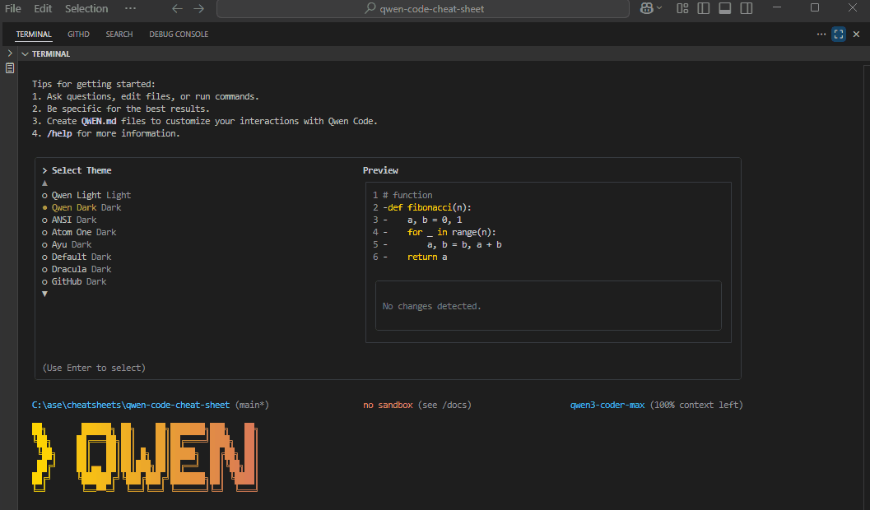Toggle the secondary side bar icon
870x510 pixels.
(747, 8)
